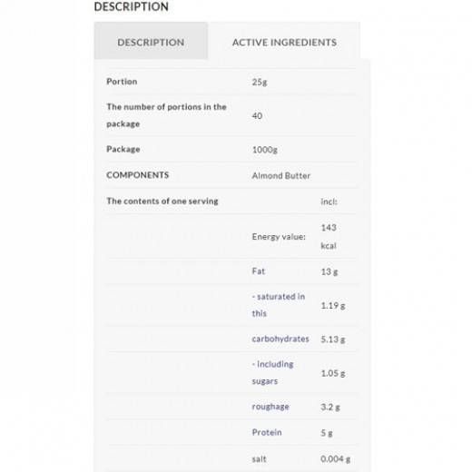Select the Fat row label
This screenshot has width=472, height=472.
tap(259, 271)
